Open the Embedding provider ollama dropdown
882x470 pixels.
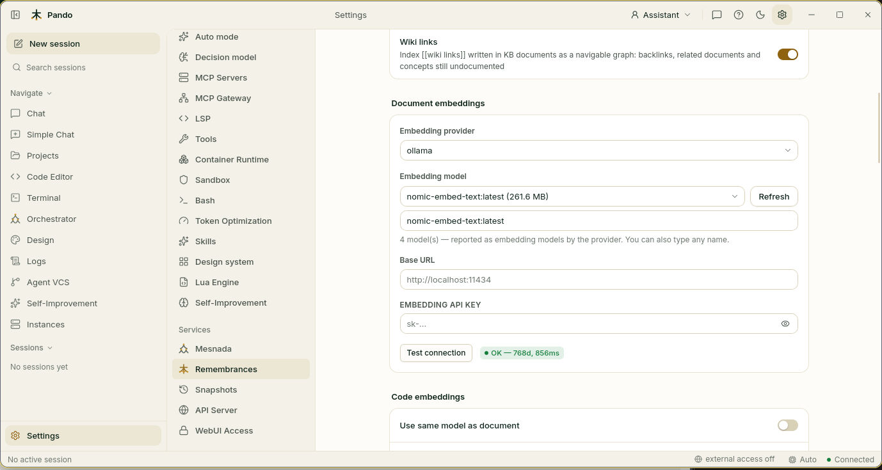click(598, 150)
